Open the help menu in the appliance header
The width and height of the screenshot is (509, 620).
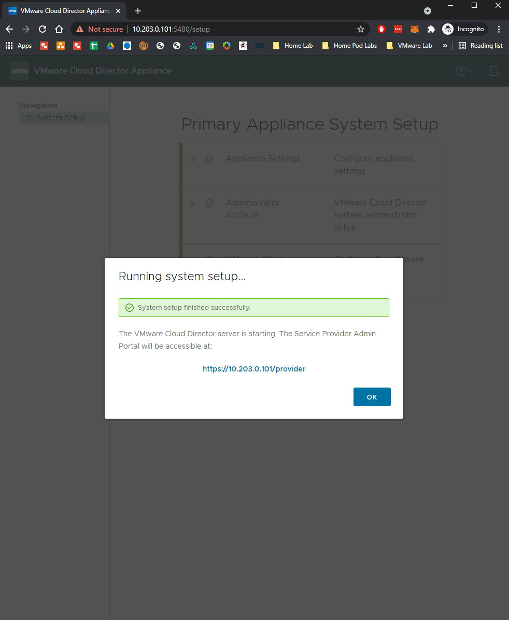click(463, 71)
